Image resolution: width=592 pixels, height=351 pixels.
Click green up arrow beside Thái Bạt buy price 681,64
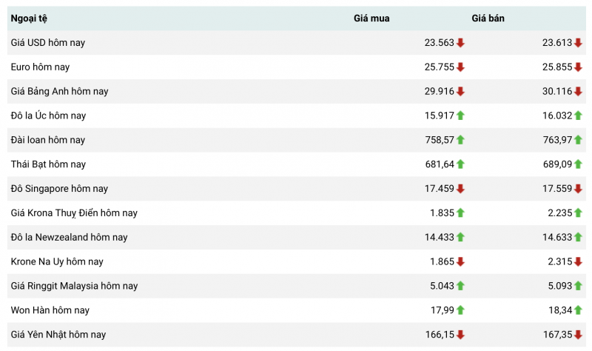[460, 164]
